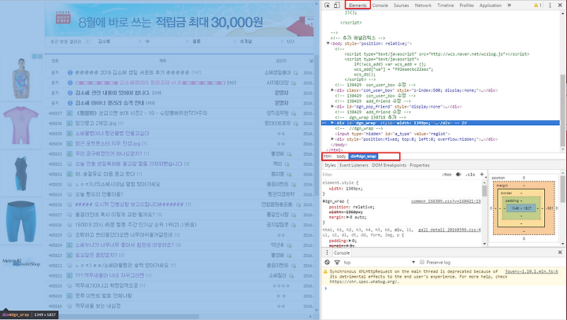Toggle the .cls class editor button
This screenshot has width=567, height=320.
pyautogui.click(x=470, y=175)
